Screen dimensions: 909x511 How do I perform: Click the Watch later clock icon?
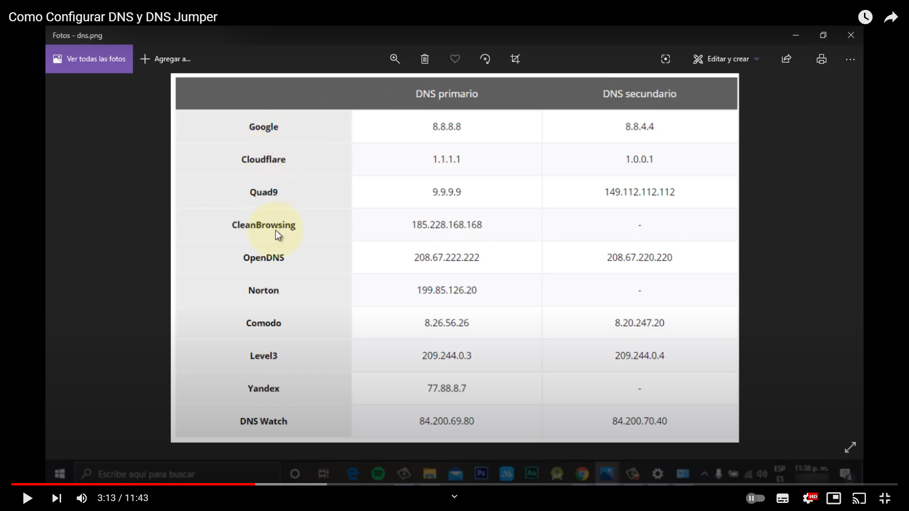(x=865, y=17)
